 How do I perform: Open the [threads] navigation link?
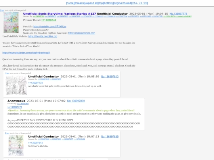click(79, 3)
